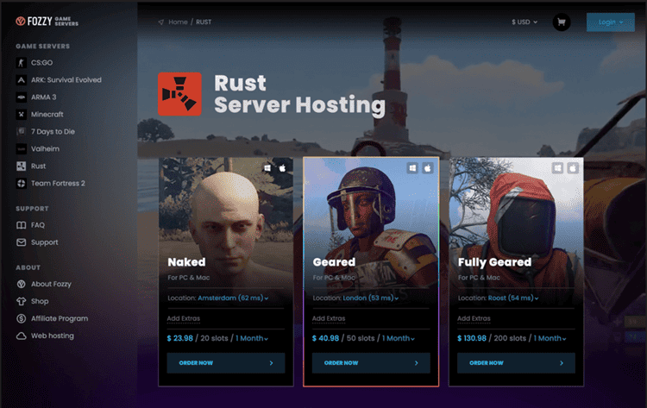Open Naked plan 1 Month billing dropdown
The image size is (647, 408).
252,338
